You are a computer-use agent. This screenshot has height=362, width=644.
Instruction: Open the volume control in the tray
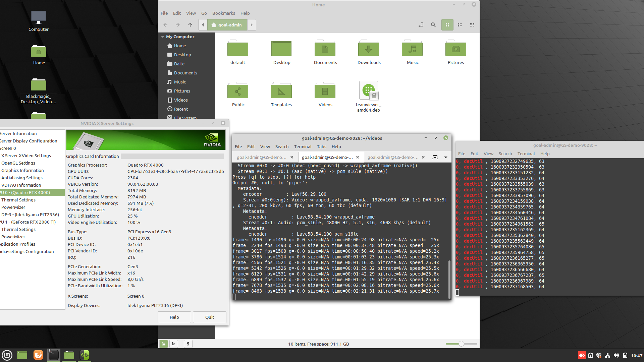(x=616, y=355)
